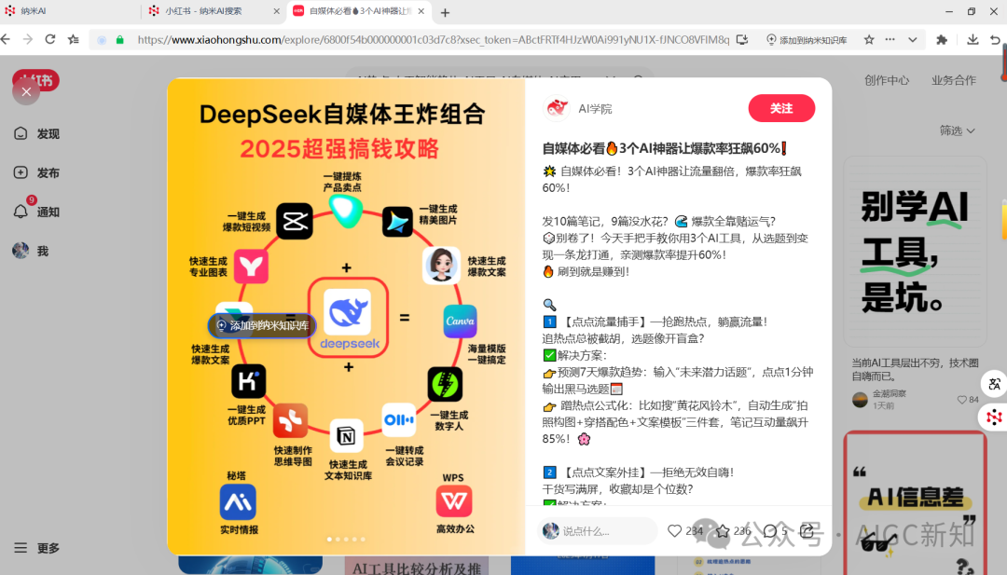Open the 通知 notifications bell

coord(36,212)
